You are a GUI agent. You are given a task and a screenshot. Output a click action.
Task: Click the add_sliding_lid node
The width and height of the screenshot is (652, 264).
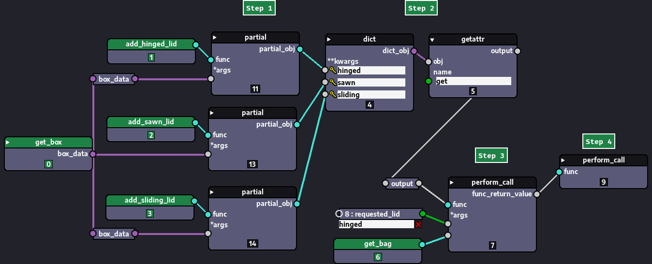(150, 200)
